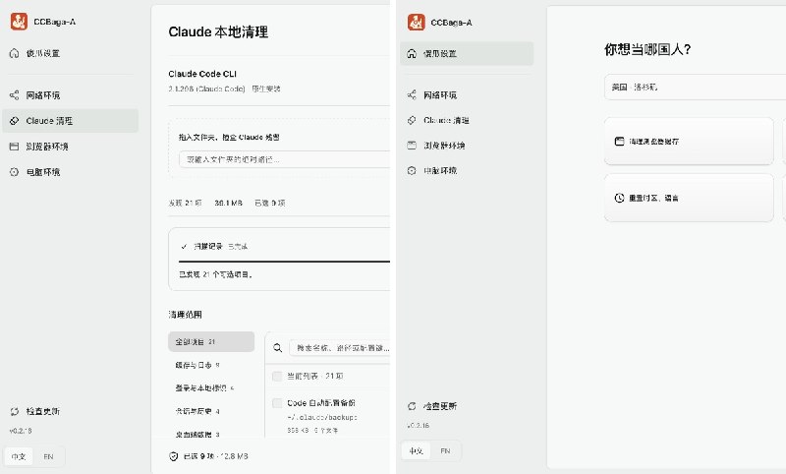Click the 扫描记录 checkmark row

click(214, 246)
